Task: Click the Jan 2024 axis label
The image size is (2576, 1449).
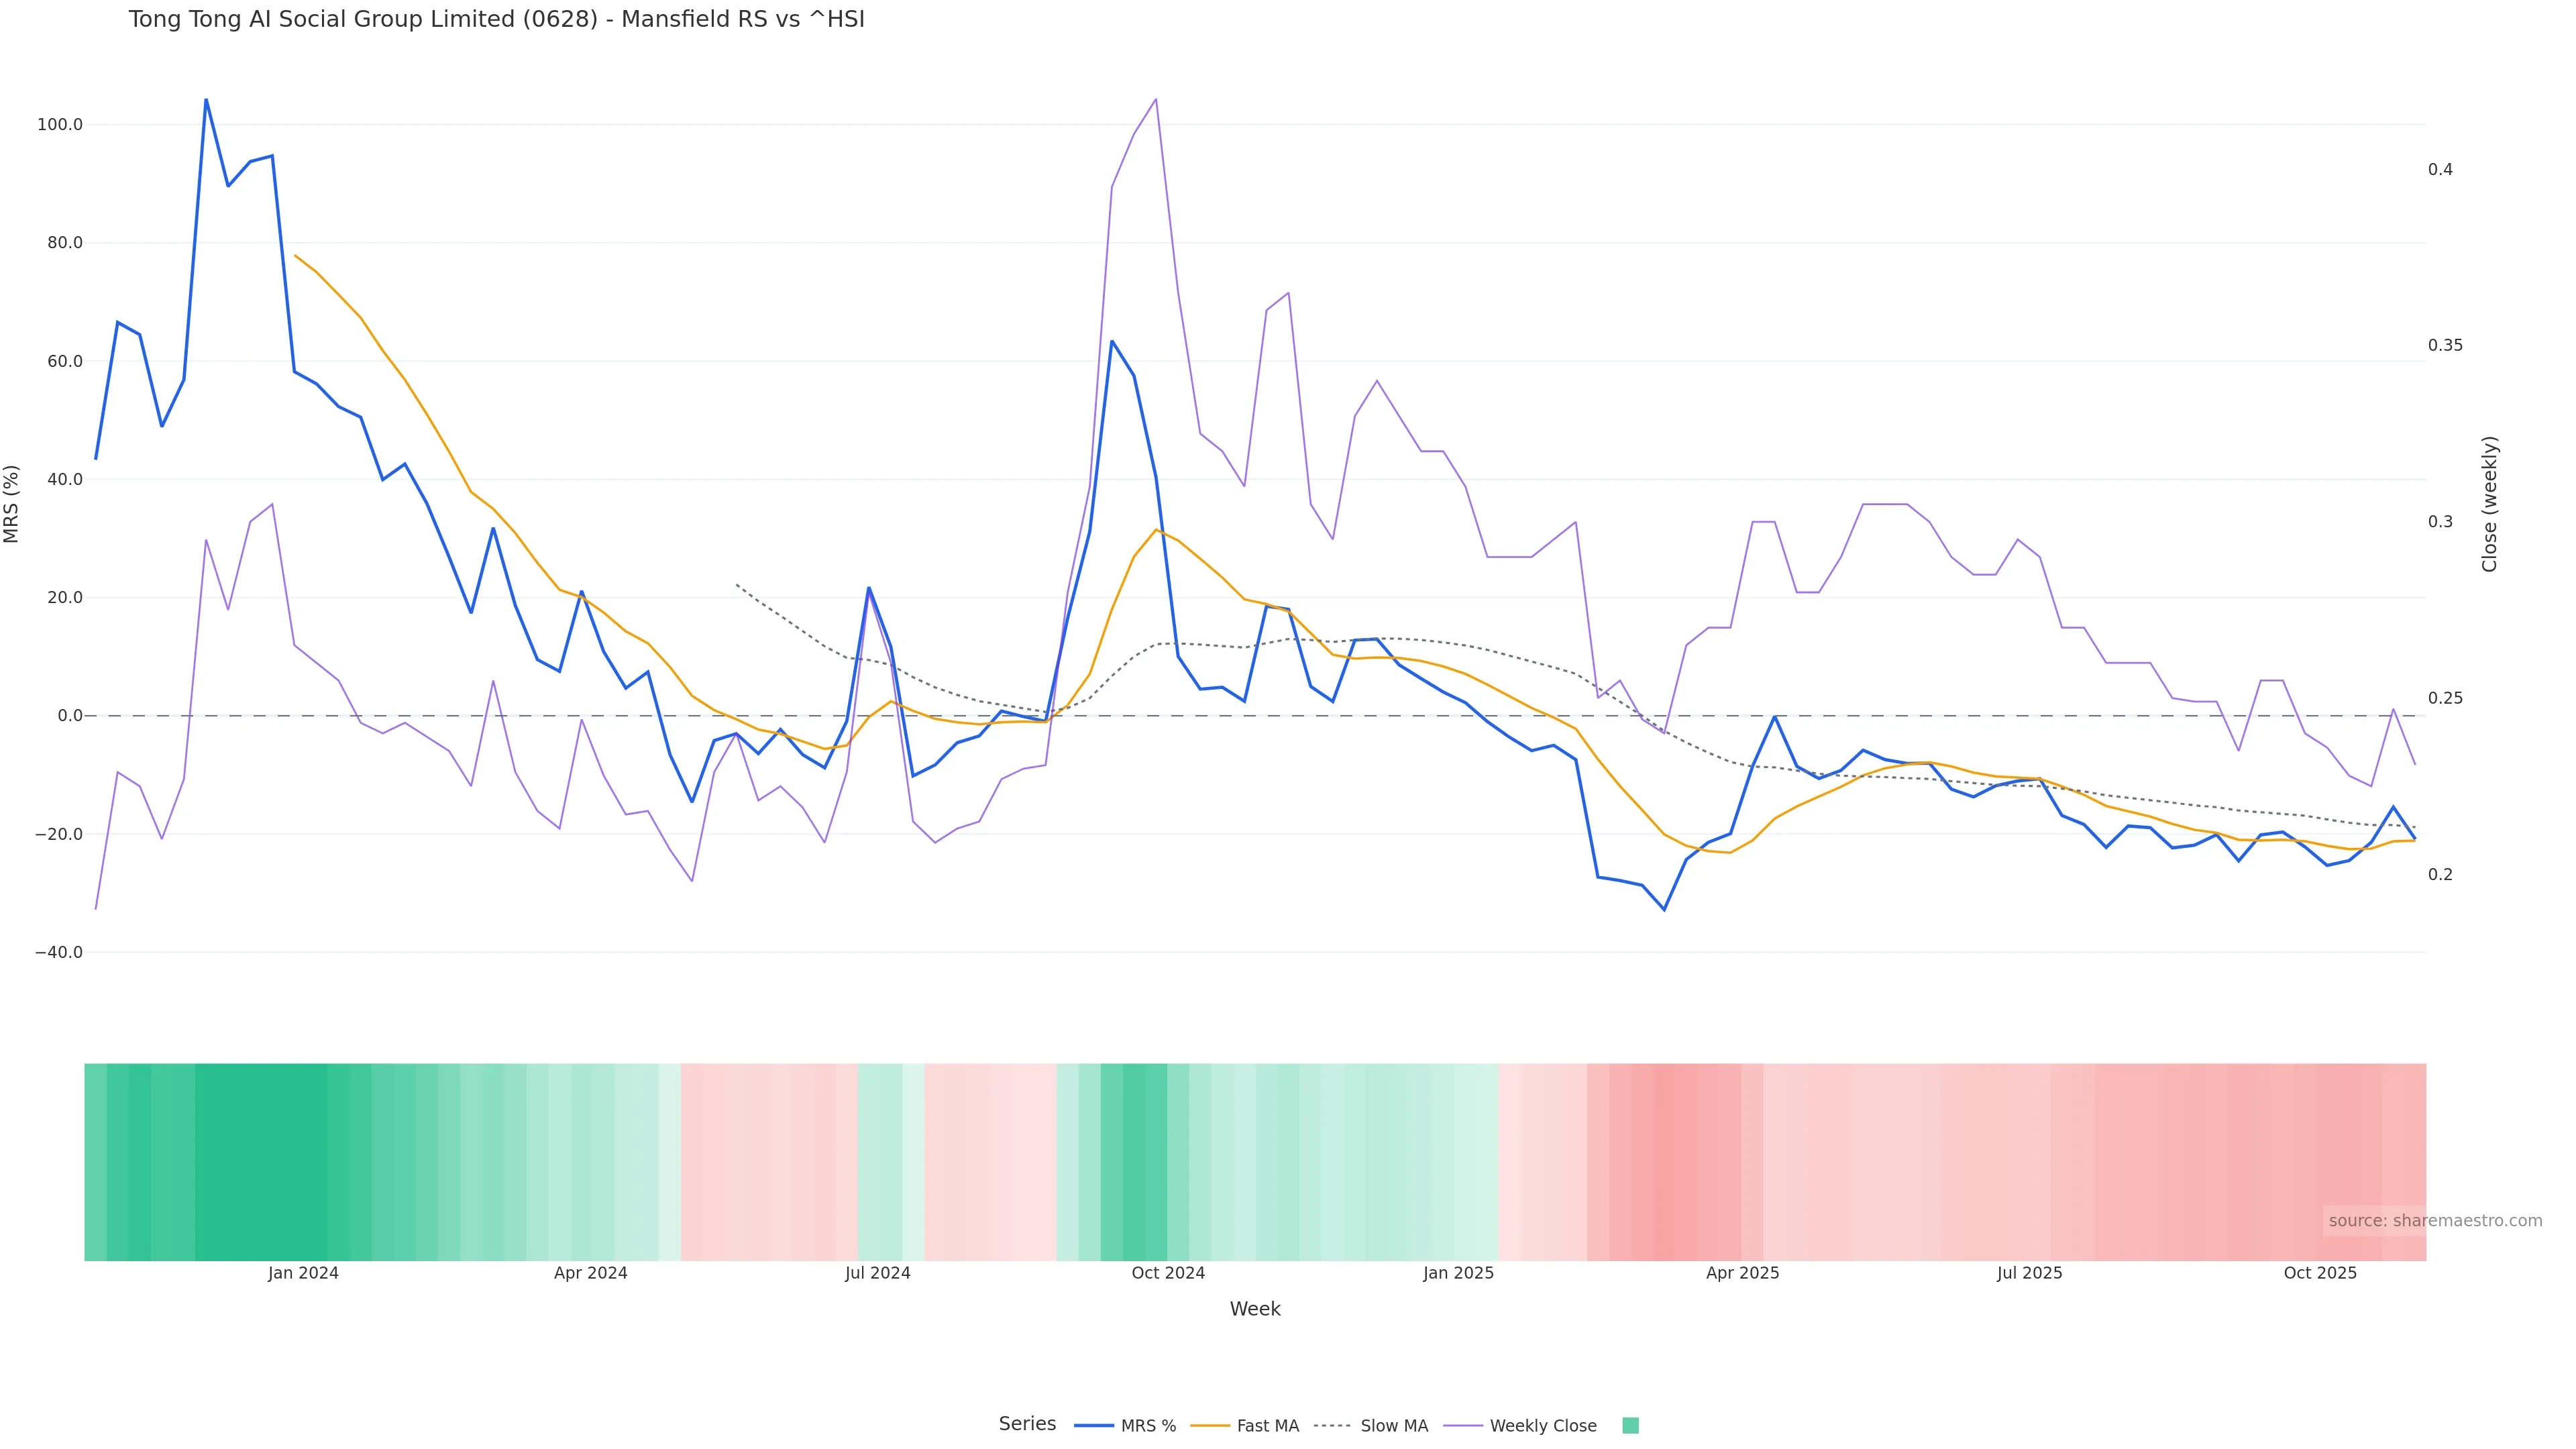Action: click(x=303, y=1273)
